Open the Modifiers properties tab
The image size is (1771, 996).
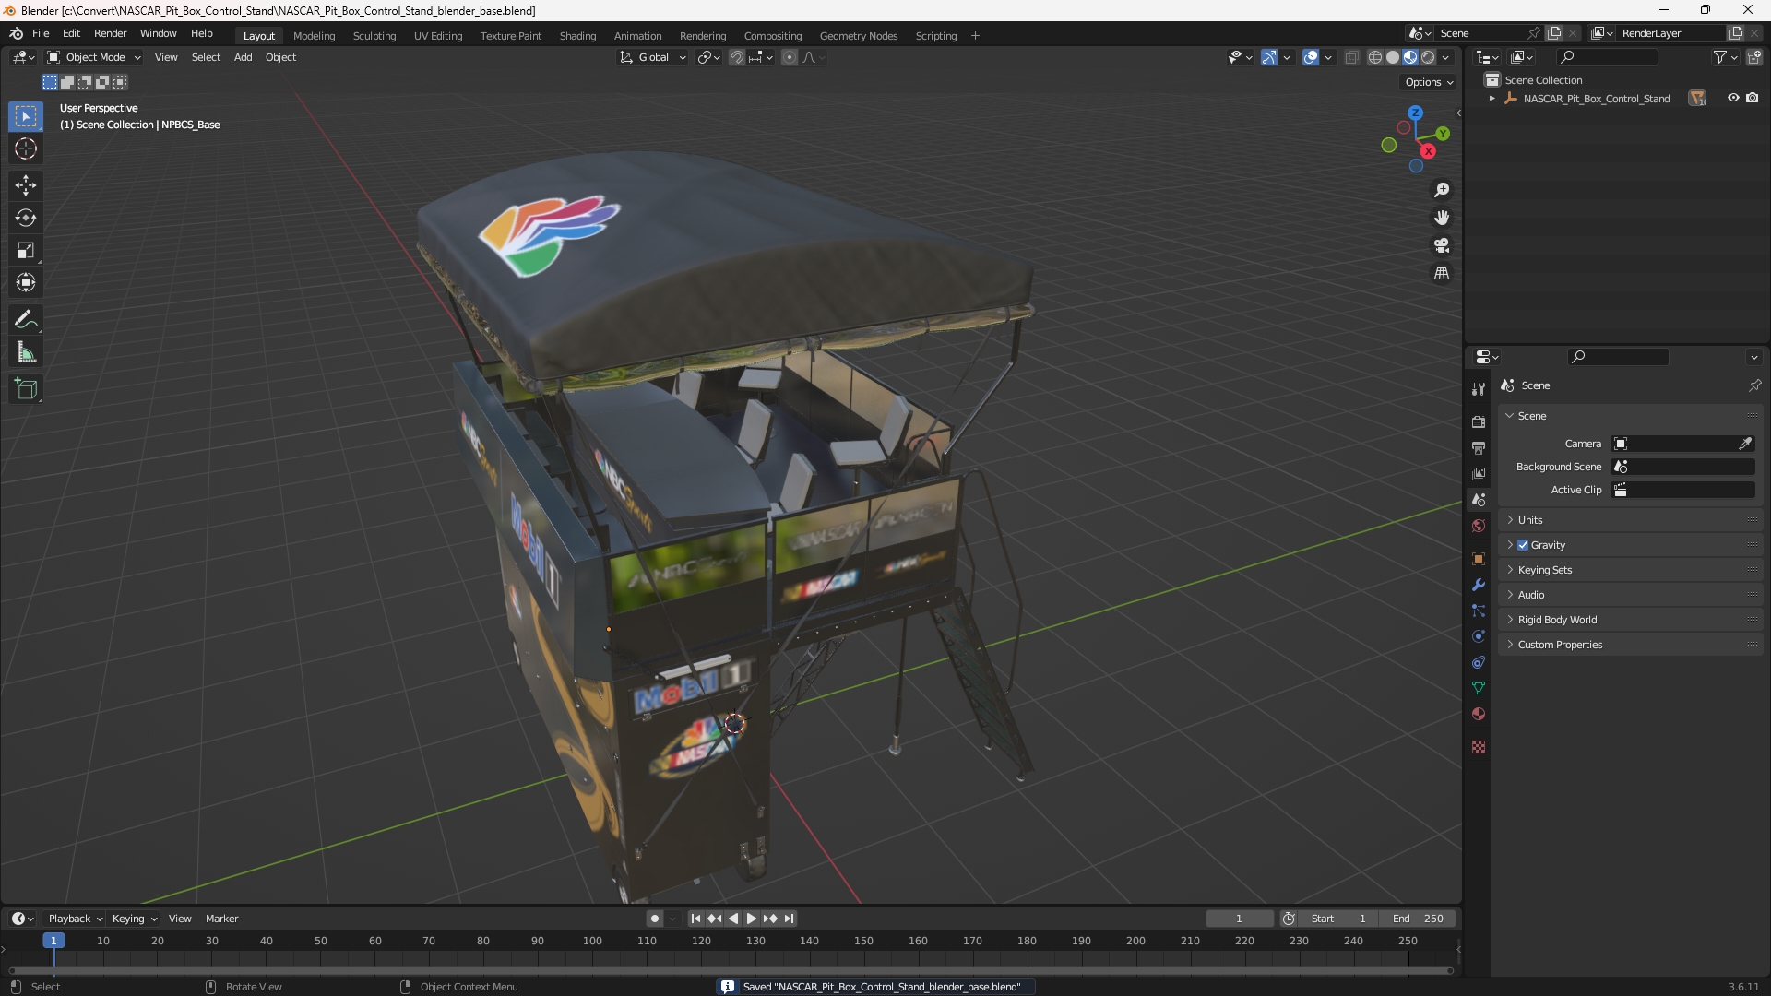[1479, 585]
